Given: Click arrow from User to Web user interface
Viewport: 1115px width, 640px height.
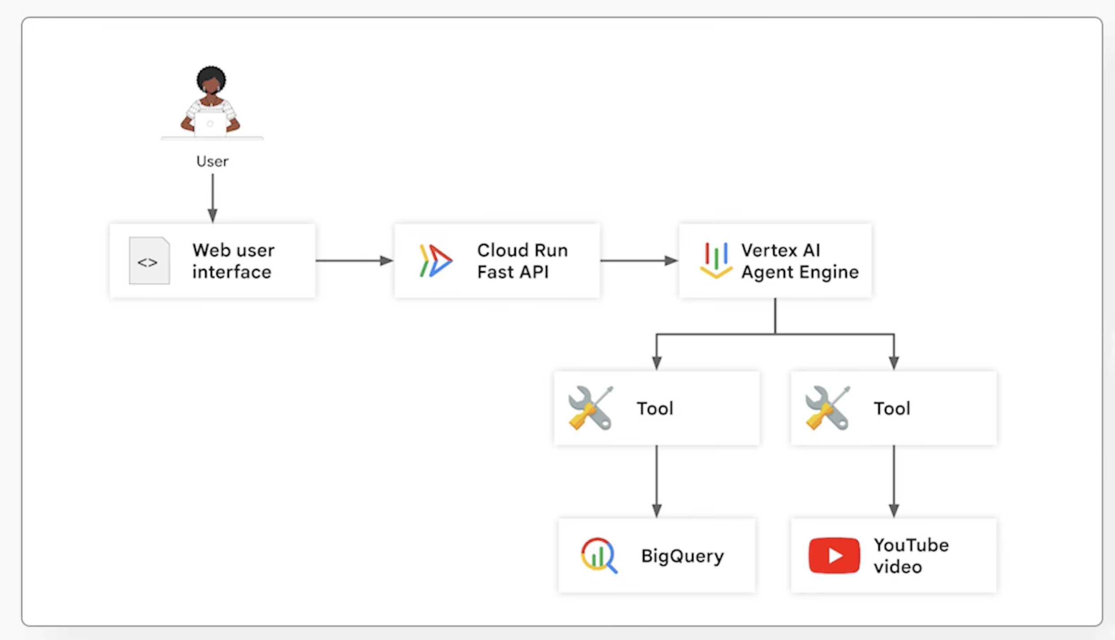Looking at the screenshot, I should point(213,197).
